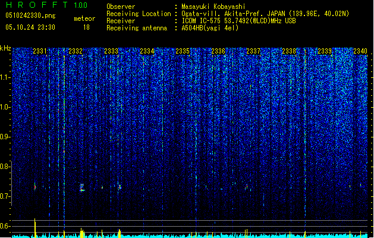Click the Receiver label

(121, 21)
